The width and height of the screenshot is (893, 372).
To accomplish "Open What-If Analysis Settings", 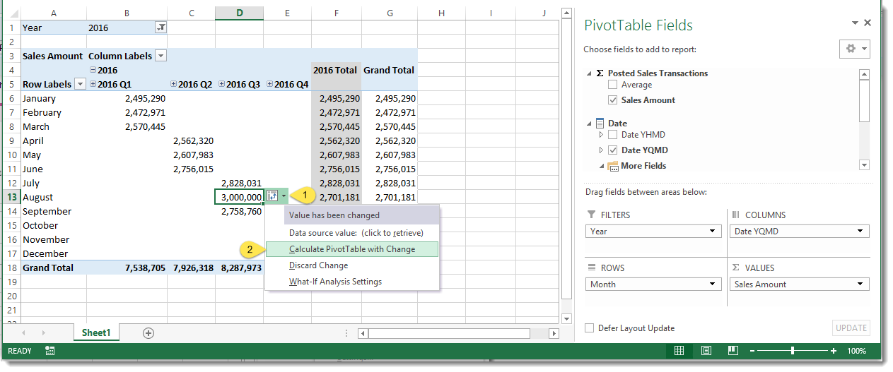I will [x=352, y=282].
